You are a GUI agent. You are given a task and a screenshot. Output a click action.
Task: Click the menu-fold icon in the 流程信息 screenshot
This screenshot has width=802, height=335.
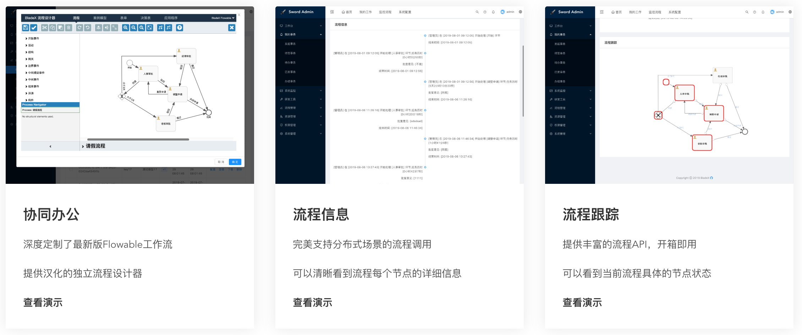[332, 12]
